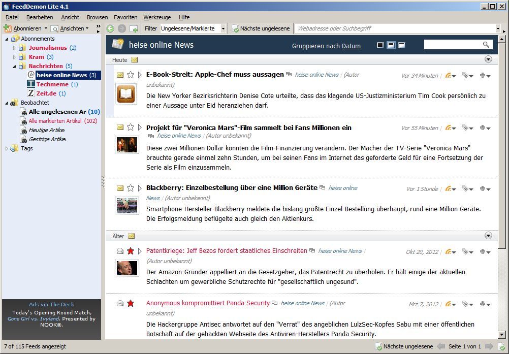Open Blackberry article in new tab icon
The image size is (509, 354).
pyautogui.click(x=323, y=187)
